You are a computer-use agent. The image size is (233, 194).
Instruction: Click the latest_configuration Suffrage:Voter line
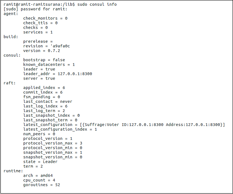click(124, 125)
